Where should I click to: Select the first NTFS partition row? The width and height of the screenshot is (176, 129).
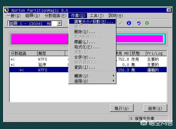click(x=88, y=59)
